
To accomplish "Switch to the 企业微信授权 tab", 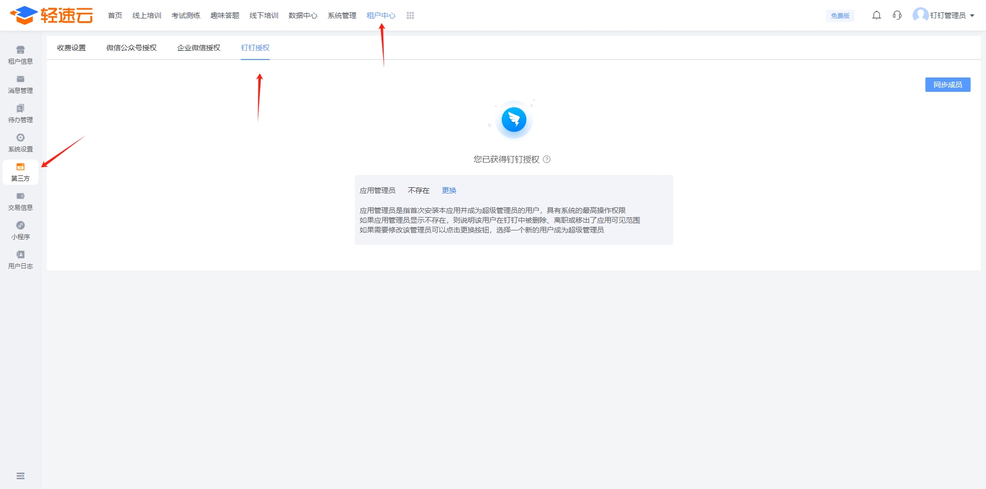I will [199, 48].
